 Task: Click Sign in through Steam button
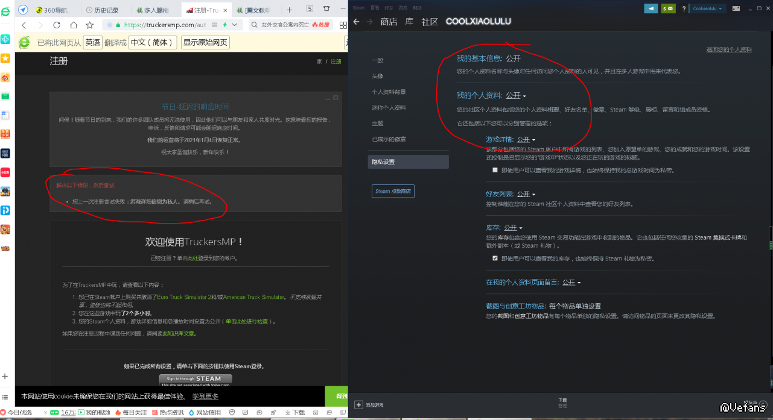196,380
